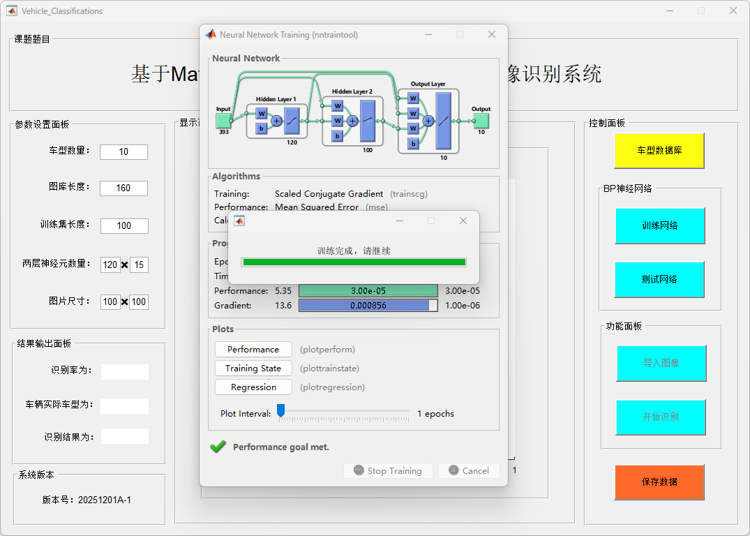Click the 开始识别 button
This screenshot has height=536, width=750.
(661, 417)
